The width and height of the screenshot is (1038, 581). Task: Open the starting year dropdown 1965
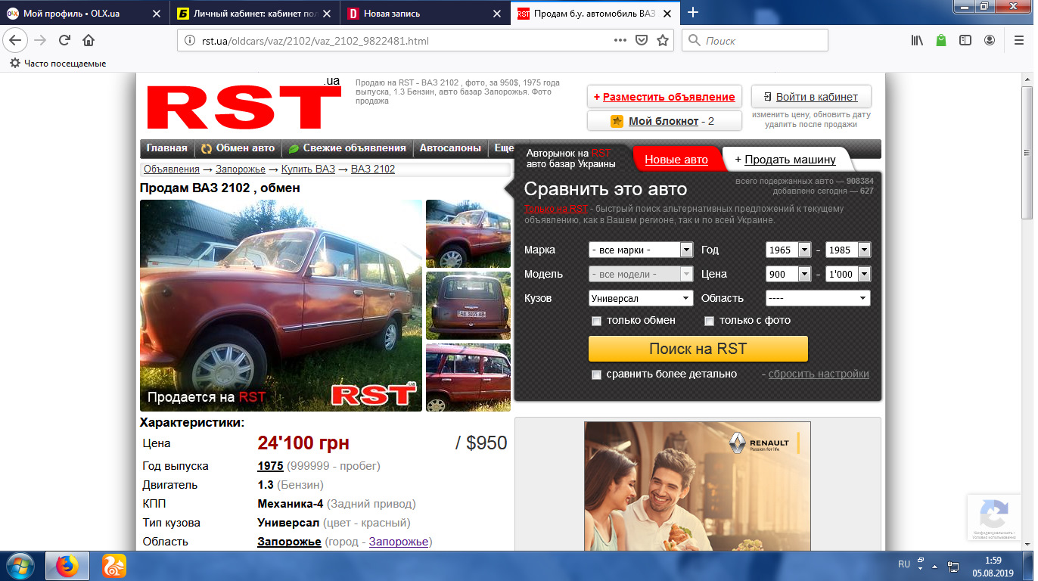[x=788, y=250]
